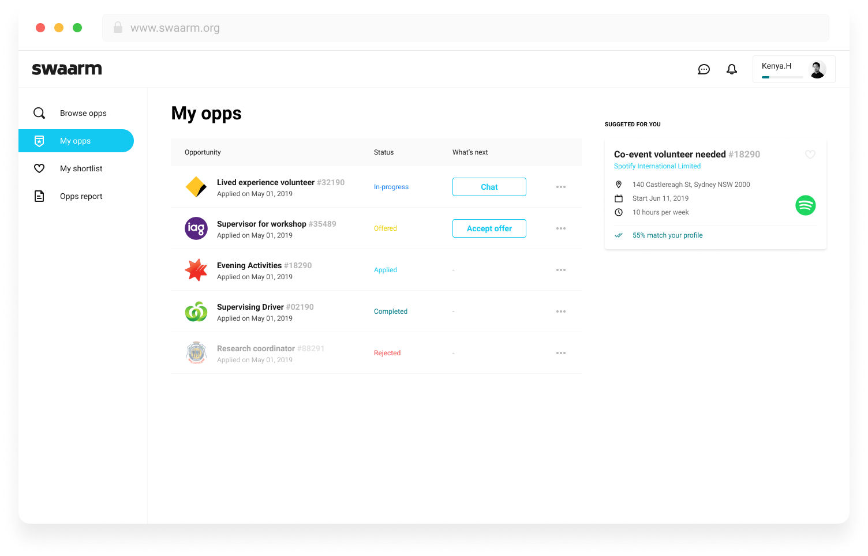Open the chat messages icon in the header

704,69
